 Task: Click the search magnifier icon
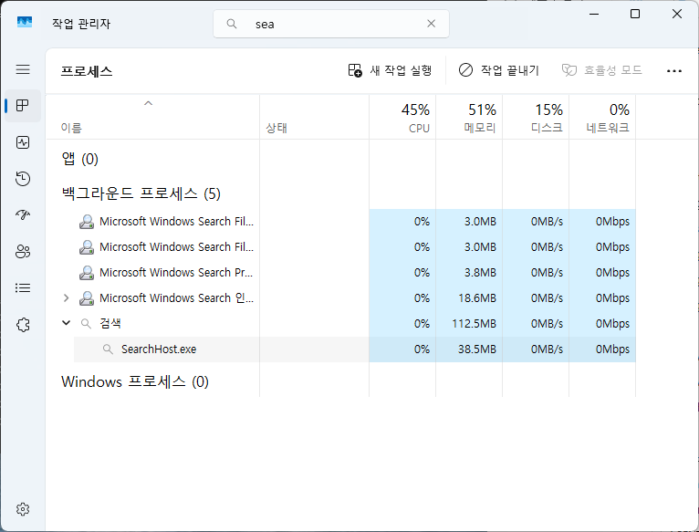click(232, 24)
